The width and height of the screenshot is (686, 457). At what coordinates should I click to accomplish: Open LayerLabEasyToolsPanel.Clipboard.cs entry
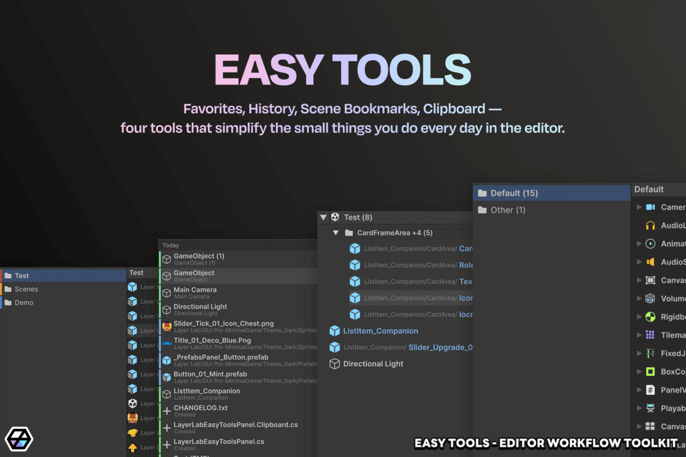point(238,427)
